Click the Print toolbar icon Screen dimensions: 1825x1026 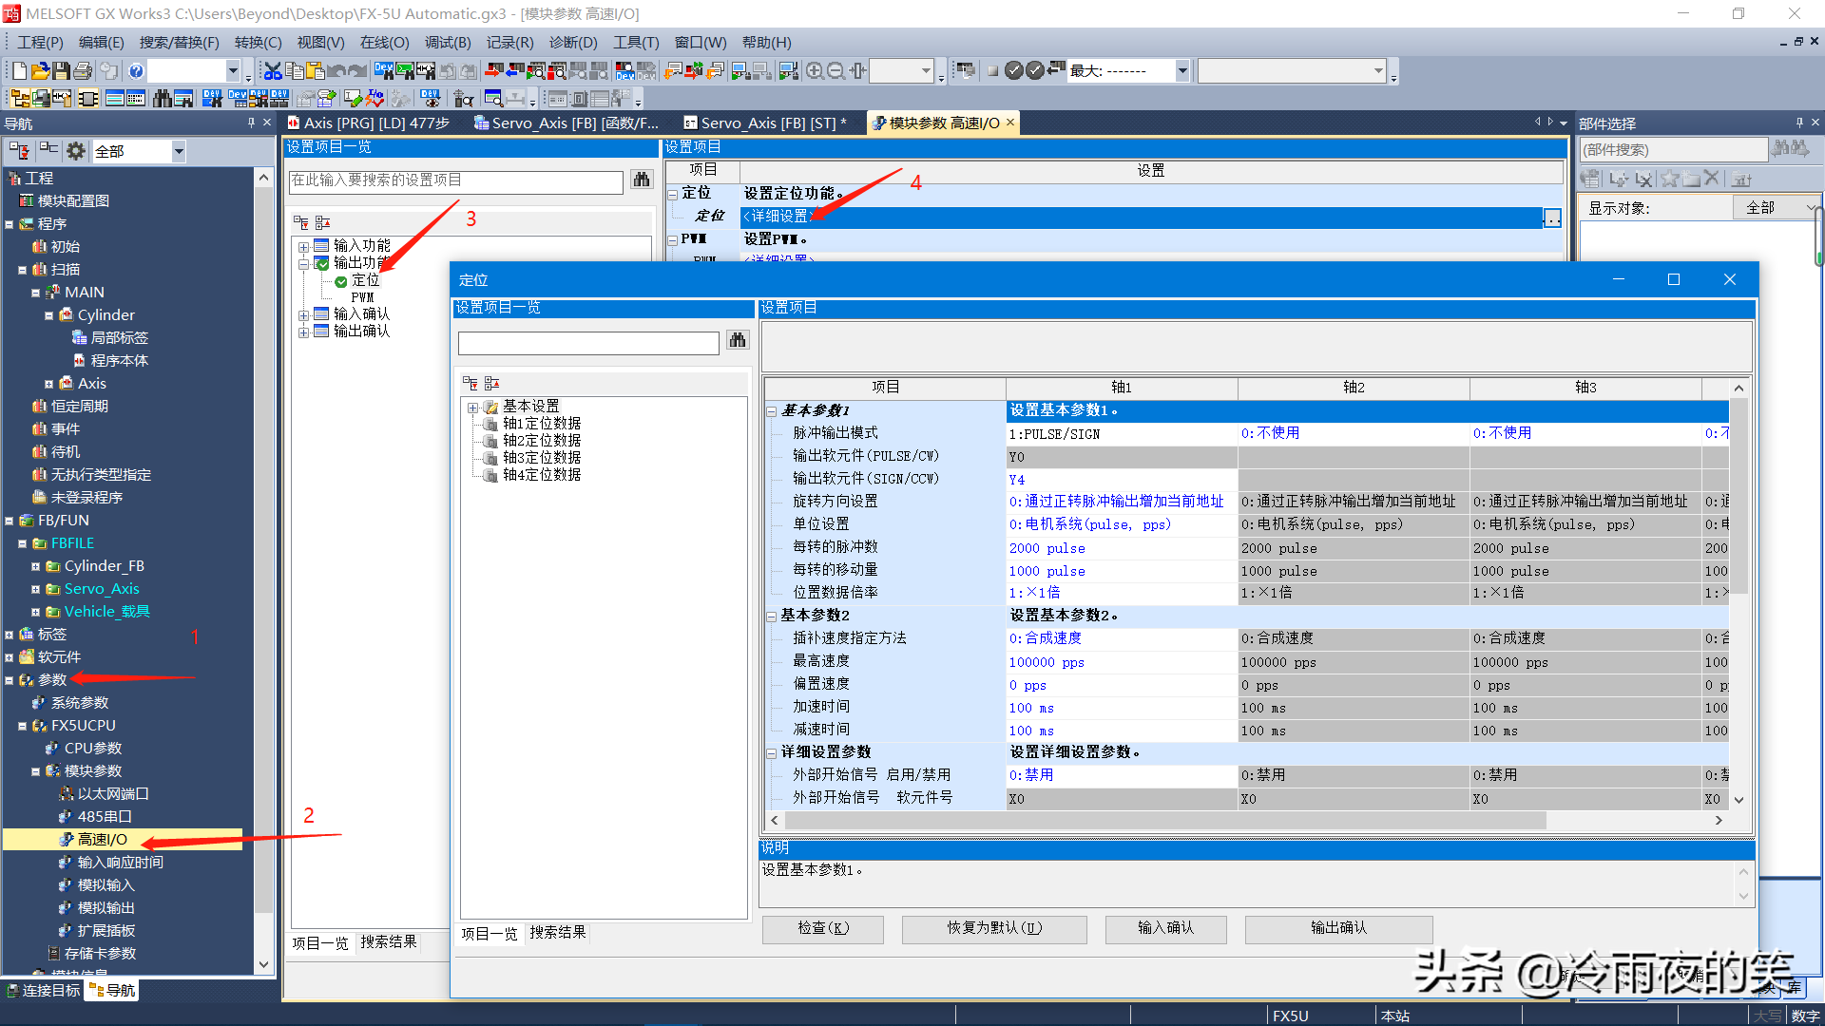(x=83, y=71)
